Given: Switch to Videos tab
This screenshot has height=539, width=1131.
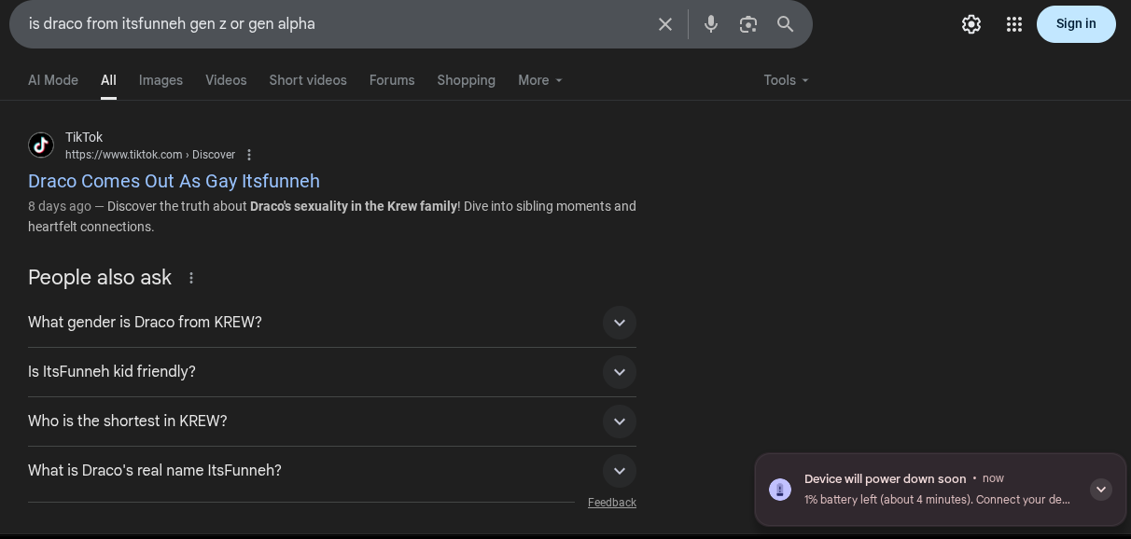Looking at the screenshot, I should [x=226, y=80].
